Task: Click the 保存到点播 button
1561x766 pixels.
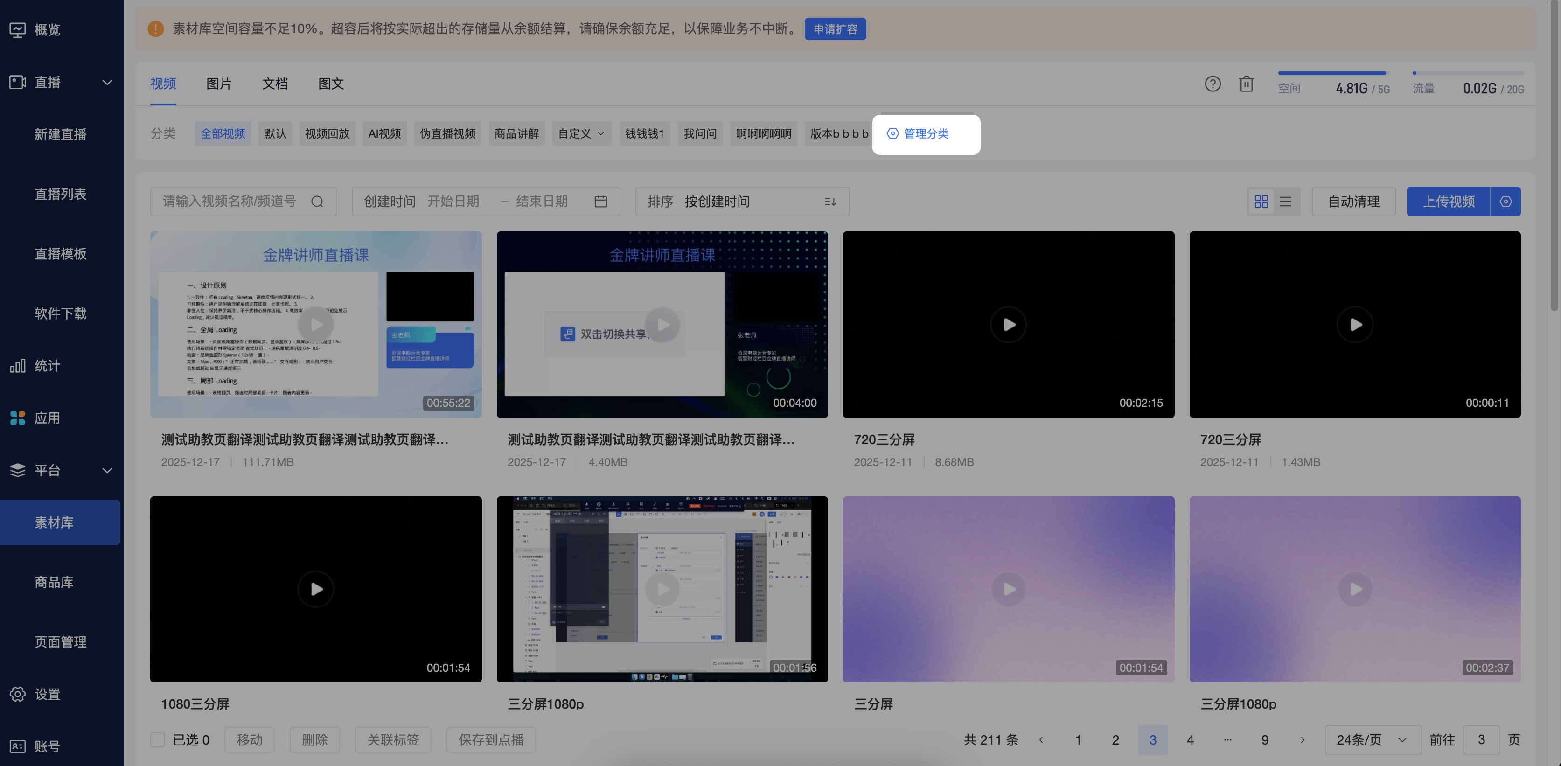Action: (x=491, y=740)
